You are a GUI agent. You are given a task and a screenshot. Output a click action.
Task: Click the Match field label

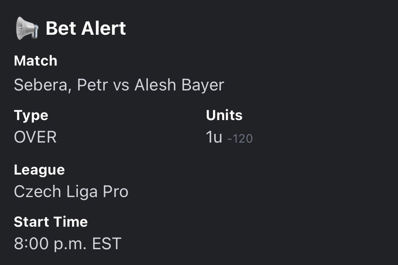[36, 61]
